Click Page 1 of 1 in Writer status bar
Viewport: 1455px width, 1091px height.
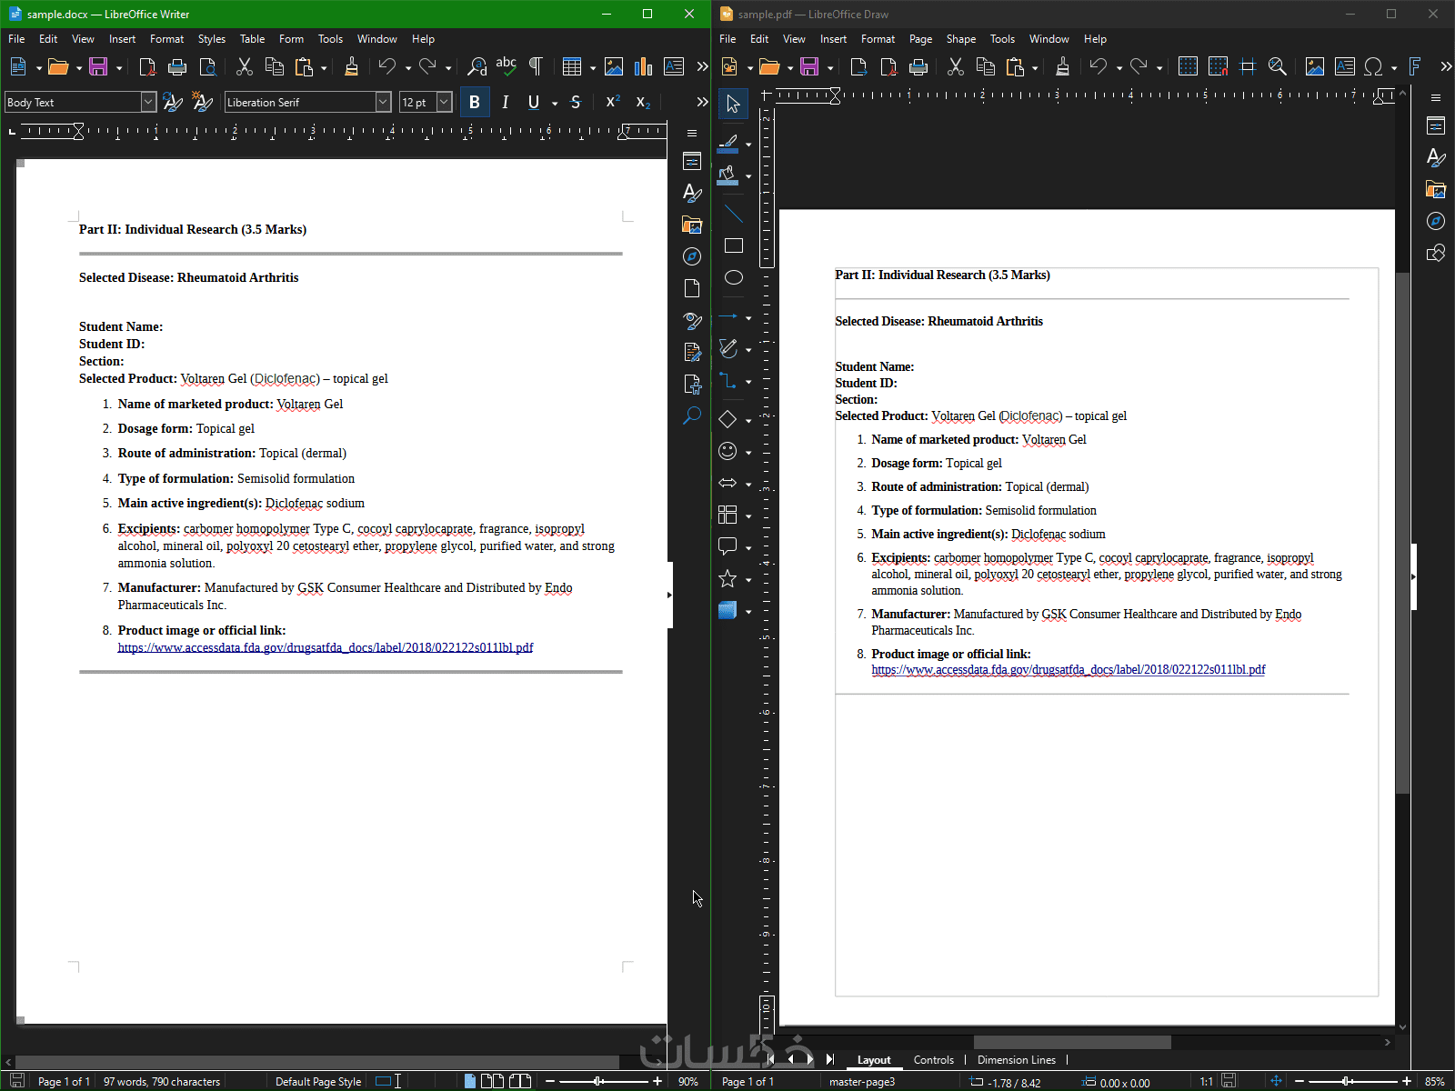[64, 1082]
